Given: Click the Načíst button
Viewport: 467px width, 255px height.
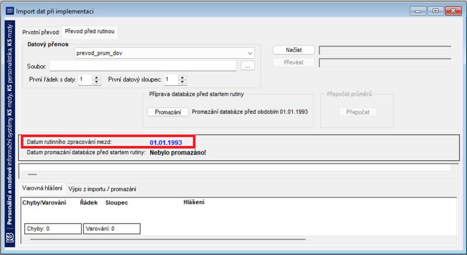Looking at the screenshot, I should [294, 50].
